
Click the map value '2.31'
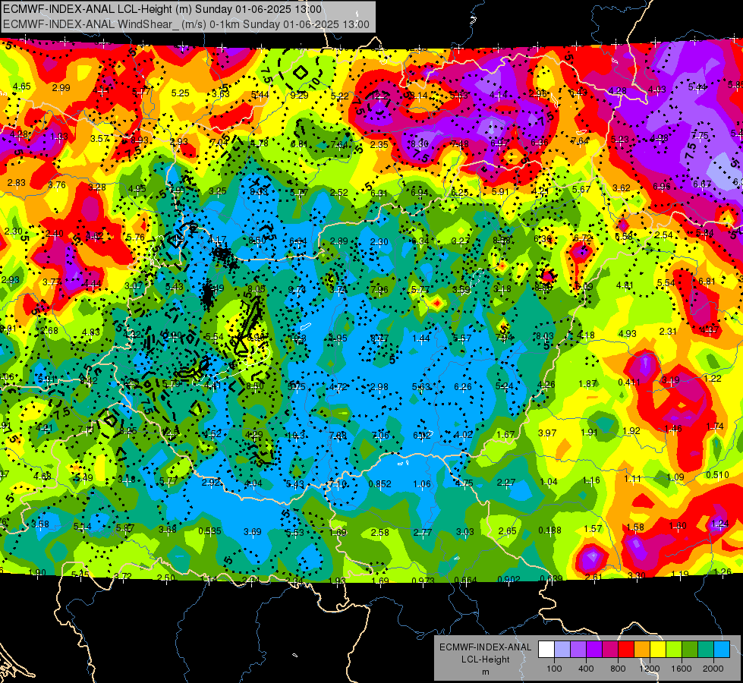[668, 332]
